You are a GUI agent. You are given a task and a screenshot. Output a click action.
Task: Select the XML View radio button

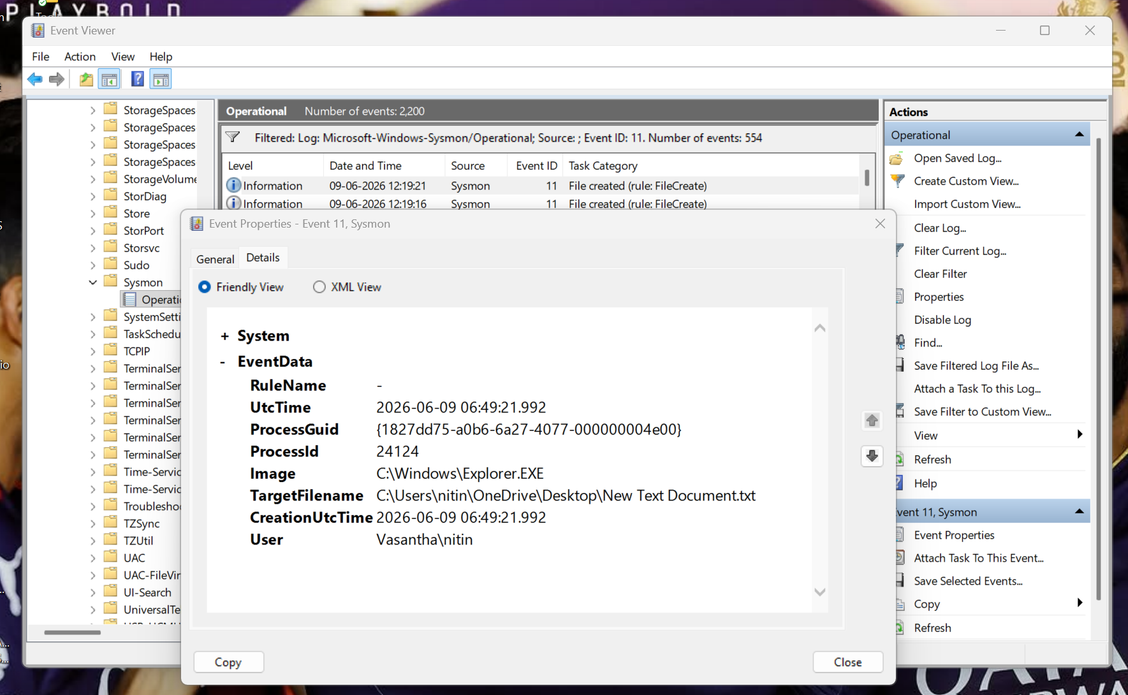tap(319, 287)
